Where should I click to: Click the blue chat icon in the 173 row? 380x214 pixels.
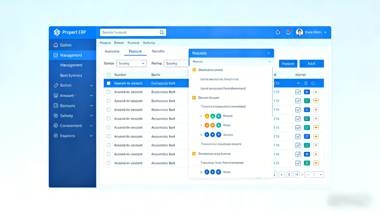point(307,92)
